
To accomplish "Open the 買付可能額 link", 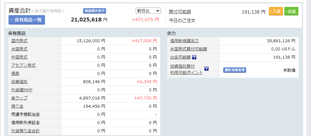I will (180, 12).
